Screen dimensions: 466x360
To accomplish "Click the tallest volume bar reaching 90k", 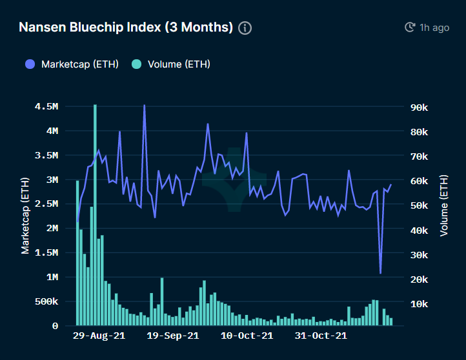I will (x=95, y=215).
